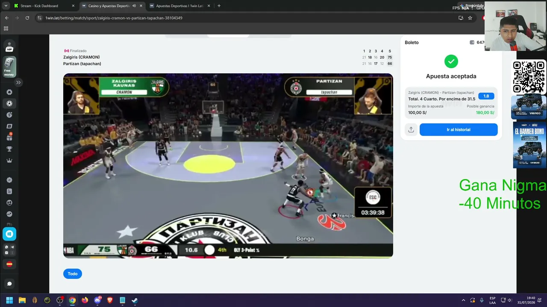Open Google Chrome from taskbar

(72, 300)
